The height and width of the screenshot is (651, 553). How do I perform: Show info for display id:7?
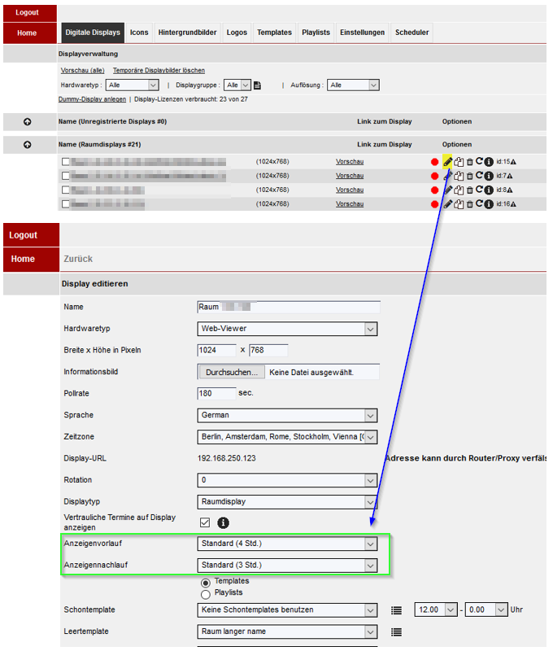(489, 176)
